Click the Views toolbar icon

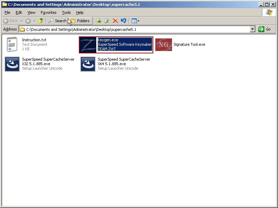click(x=134, y=21)
